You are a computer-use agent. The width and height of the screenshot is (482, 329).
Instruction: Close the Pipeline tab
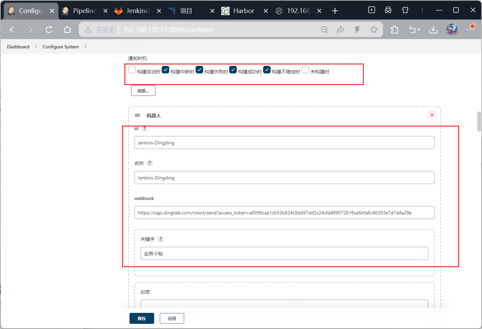tap(106, 11)
